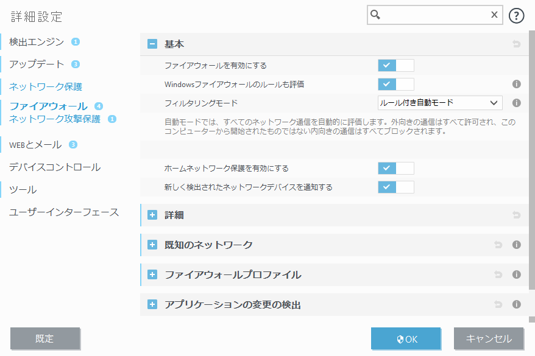Screen dimensions: 535x356
Task: Click info icon beside Windowsファイアウォールのルールも評価
Action: coord(516,85)
